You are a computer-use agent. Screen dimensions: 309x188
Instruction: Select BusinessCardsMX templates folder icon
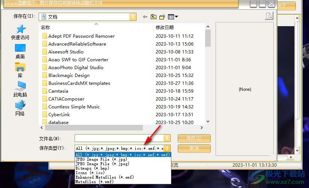[x=45, y=83]
